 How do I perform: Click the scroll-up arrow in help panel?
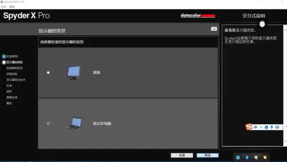(285, 30)
